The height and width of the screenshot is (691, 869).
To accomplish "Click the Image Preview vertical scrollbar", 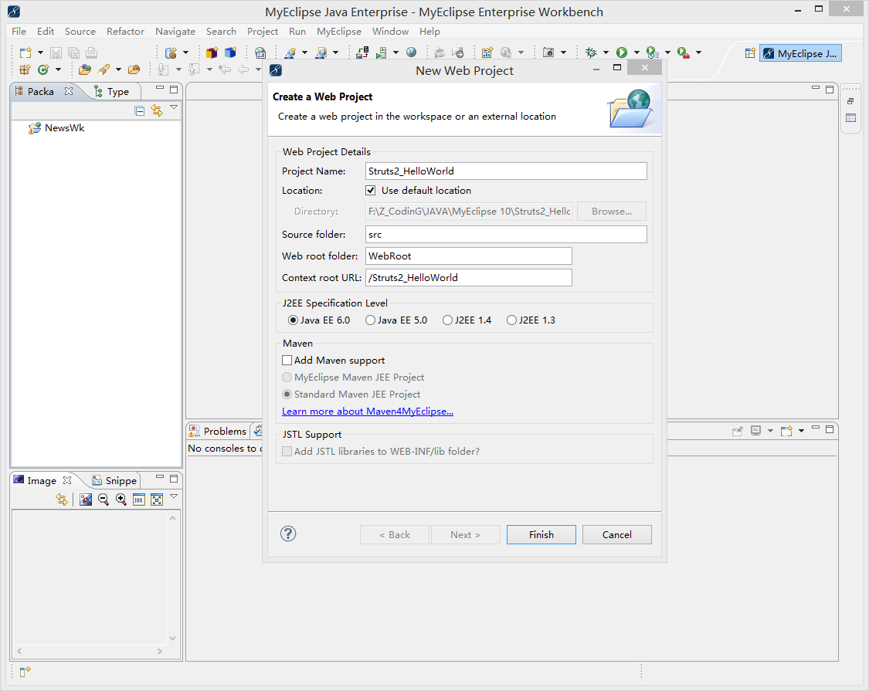I will [x=172, y=578].
